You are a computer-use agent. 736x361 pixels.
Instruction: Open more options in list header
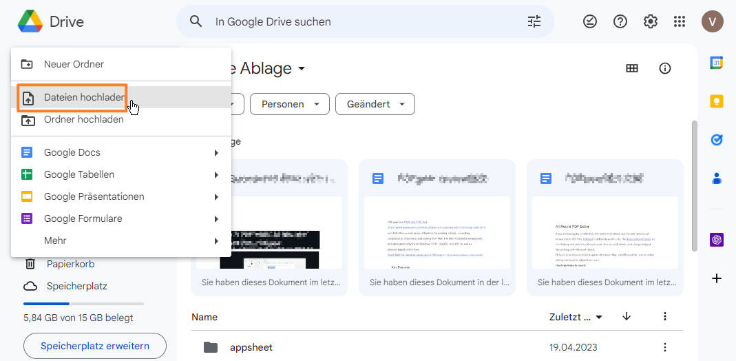pyautogui.click(x=664, y=317)
